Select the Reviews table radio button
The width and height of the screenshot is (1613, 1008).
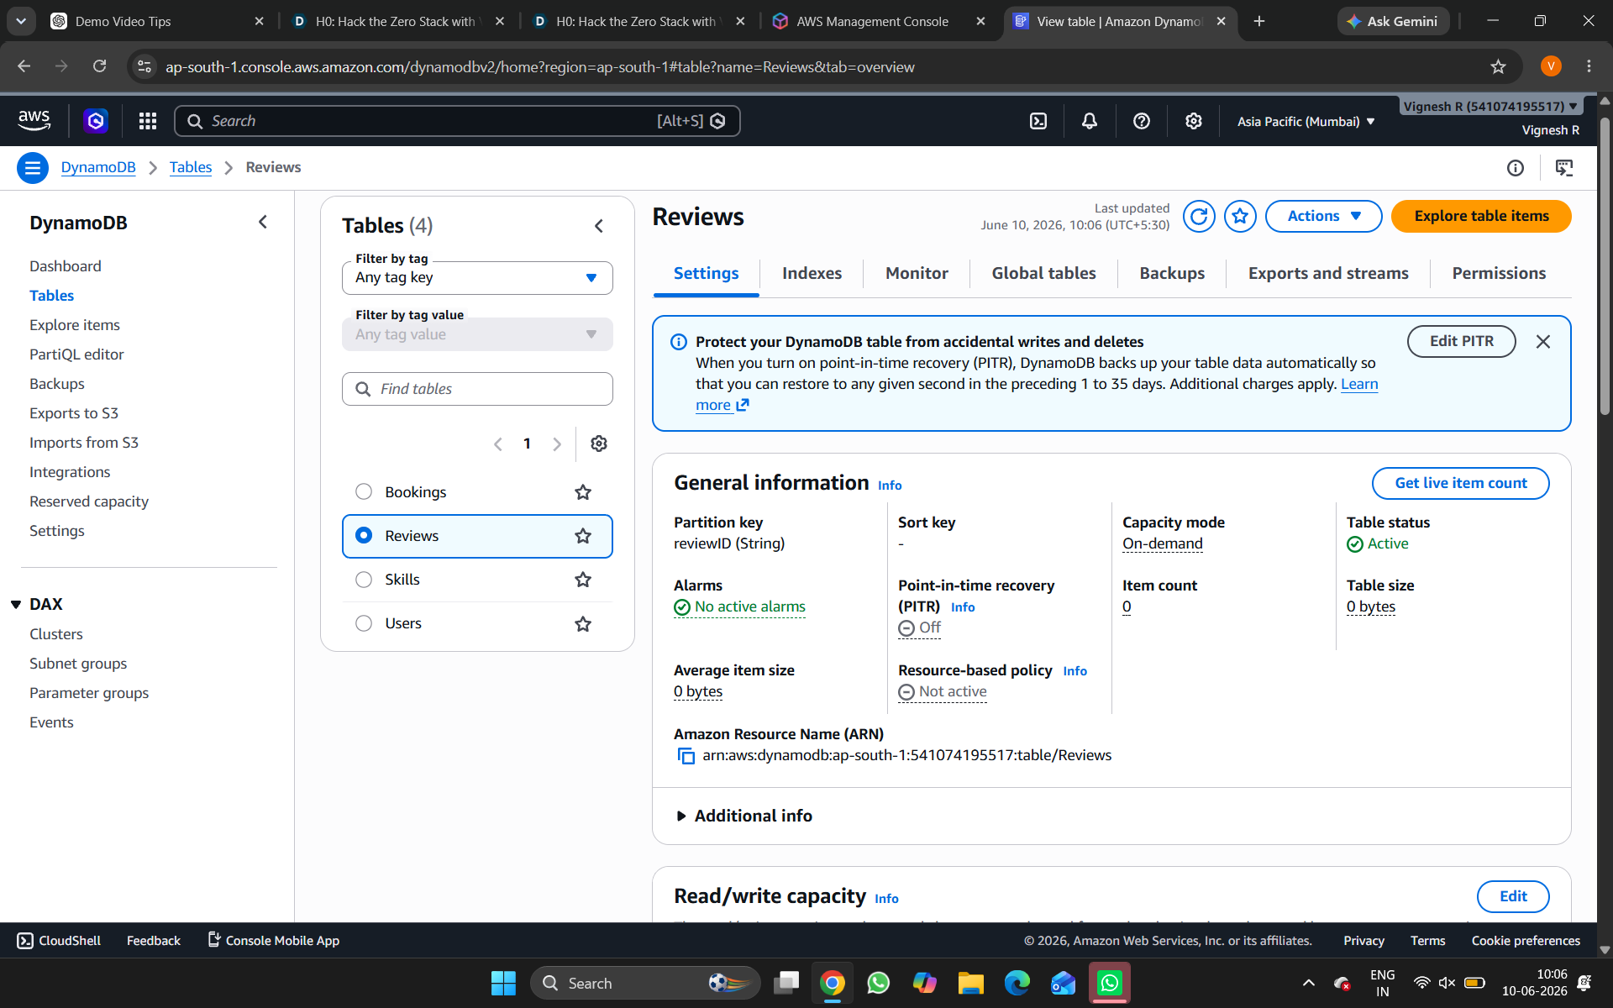(x=364, y=536)
